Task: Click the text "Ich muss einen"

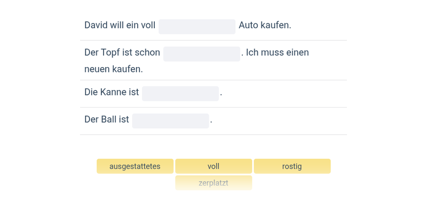Action: pos(278,53)
